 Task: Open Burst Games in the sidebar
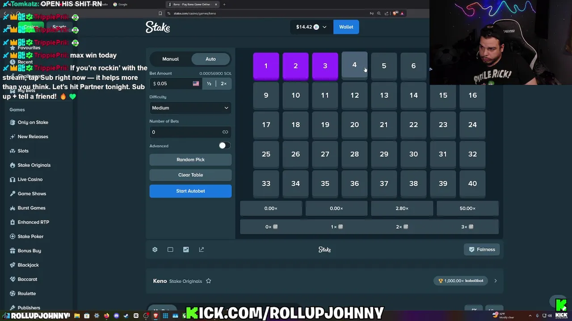pyautogui.click(x=31, y=208)
